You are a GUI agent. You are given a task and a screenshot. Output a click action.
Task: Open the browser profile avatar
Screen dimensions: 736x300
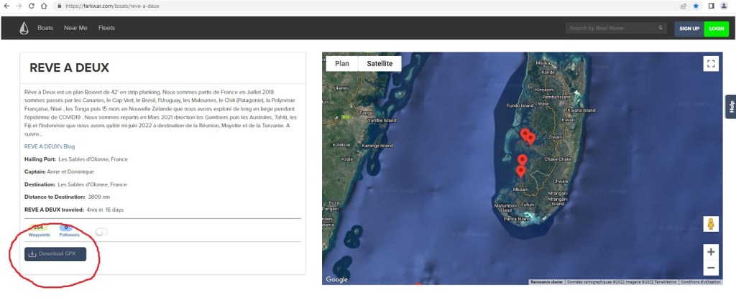pos(724,5)
